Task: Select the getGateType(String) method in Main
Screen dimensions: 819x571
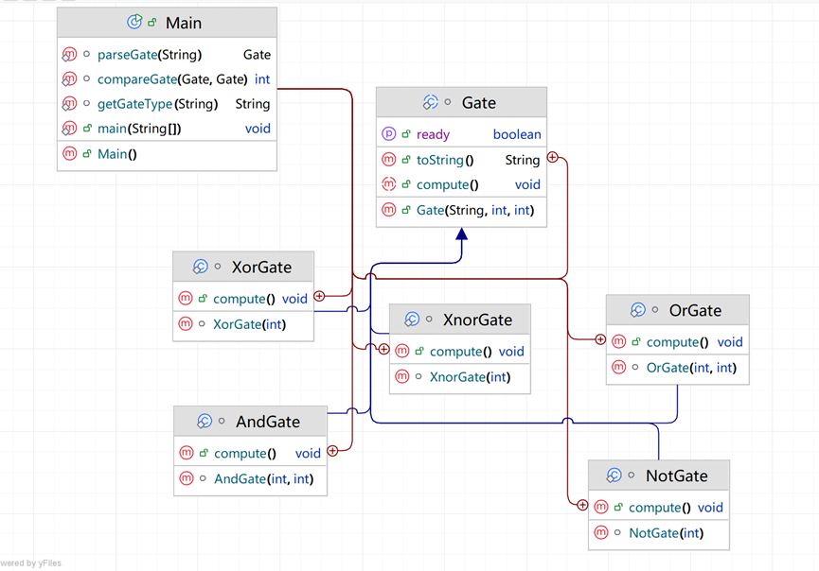Action: (157, 104)
